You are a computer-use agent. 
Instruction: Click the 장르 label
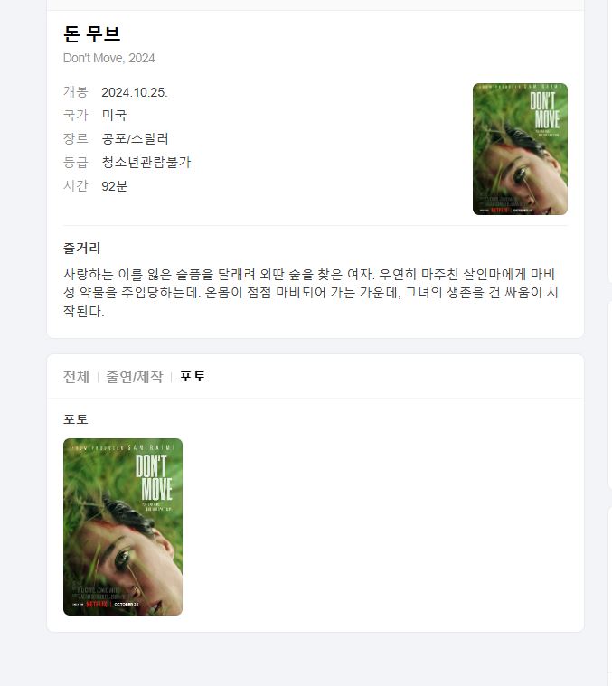click(x=76, y=138)
